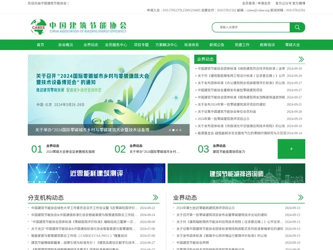The height and width of the screenshot is (250, 333).
Task: Click 官方公众号 link
Action: pos(284,3)
